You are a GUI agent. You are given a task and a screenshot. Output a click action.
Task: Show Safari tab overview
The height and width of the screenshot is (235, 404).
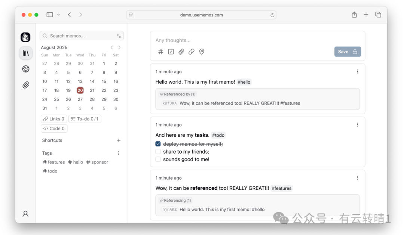click(378, 15)
